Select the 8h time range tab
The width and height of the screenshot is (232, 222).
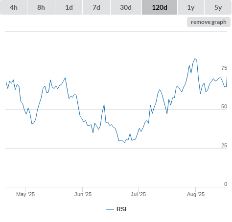[x=41, y=7]
